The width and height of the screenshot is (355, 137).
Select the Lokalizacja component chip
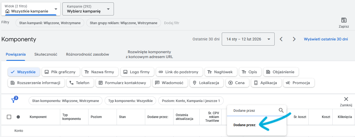(x=207, y=83)
